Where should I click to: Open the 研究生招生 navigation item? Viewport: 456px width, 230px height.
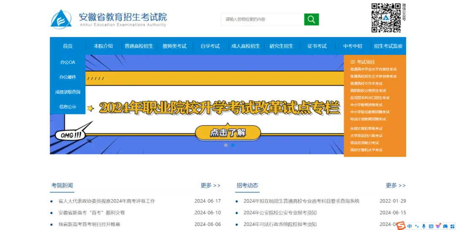click(x=281, y=46)
